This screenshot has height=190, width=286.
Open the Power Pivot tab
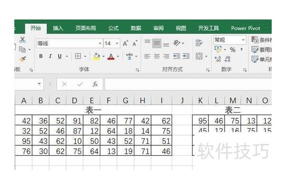tap(245, 28)
